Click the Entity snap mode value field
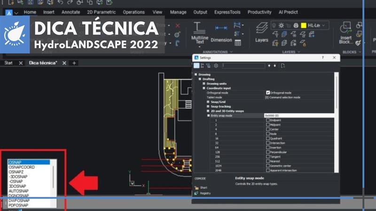376x211 pixels. (x=299, y=115)
